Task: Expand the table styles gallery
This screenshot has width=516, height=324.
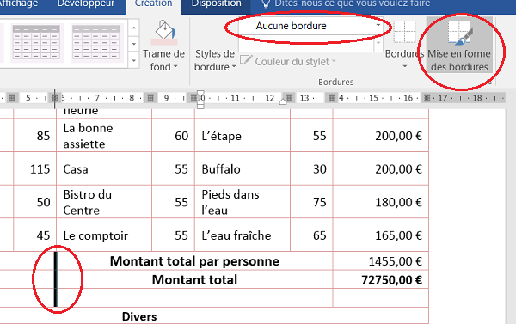Action: tap(134, 60)
